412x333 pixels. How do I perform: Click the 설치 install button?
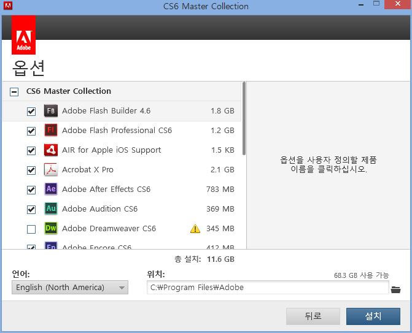click(x=373, y=316)
